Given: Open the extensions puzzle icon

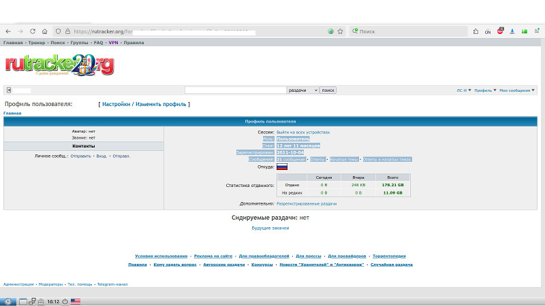Looking at the screenshot, I should [476, 31].
